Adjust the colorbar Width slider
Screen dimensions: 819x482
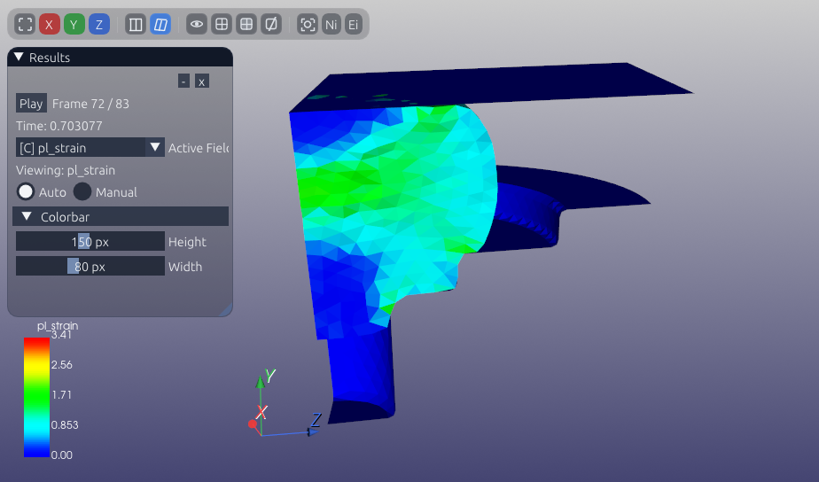point(90,266)
